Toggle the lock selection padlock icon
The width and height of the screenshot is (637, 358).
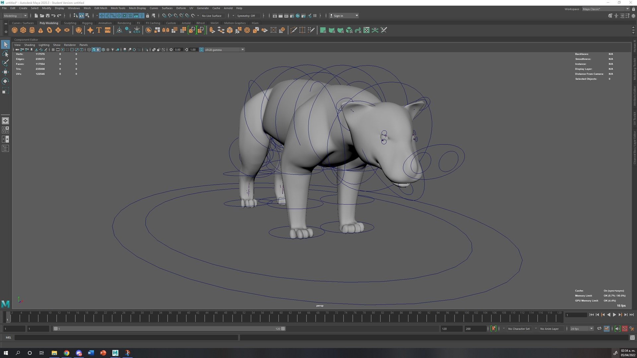pyautogui.click(x=148, y=16)
